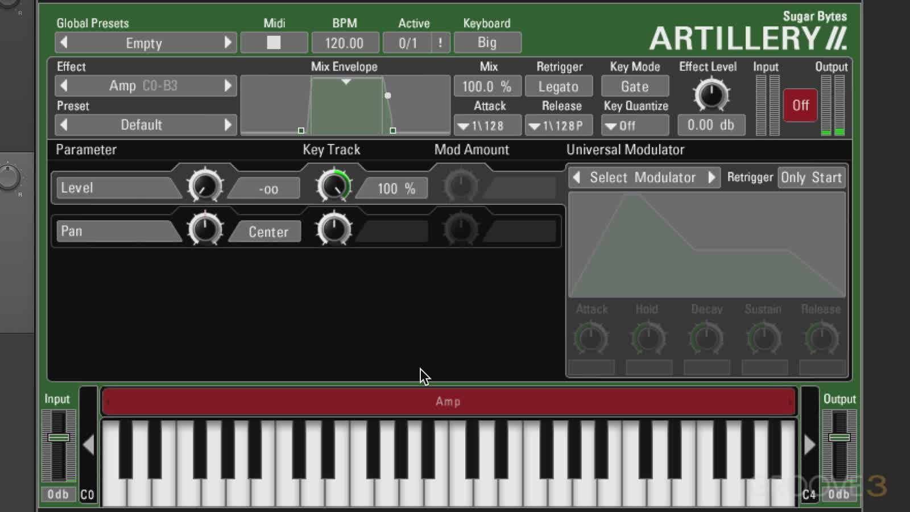Open Key Quantize Off dropdown

[635, 126]
